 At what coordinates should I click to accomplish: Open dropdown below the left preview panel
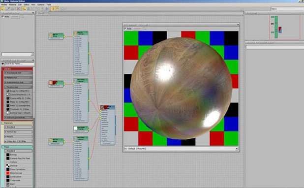pyautogui.click(x=18, y=54)
